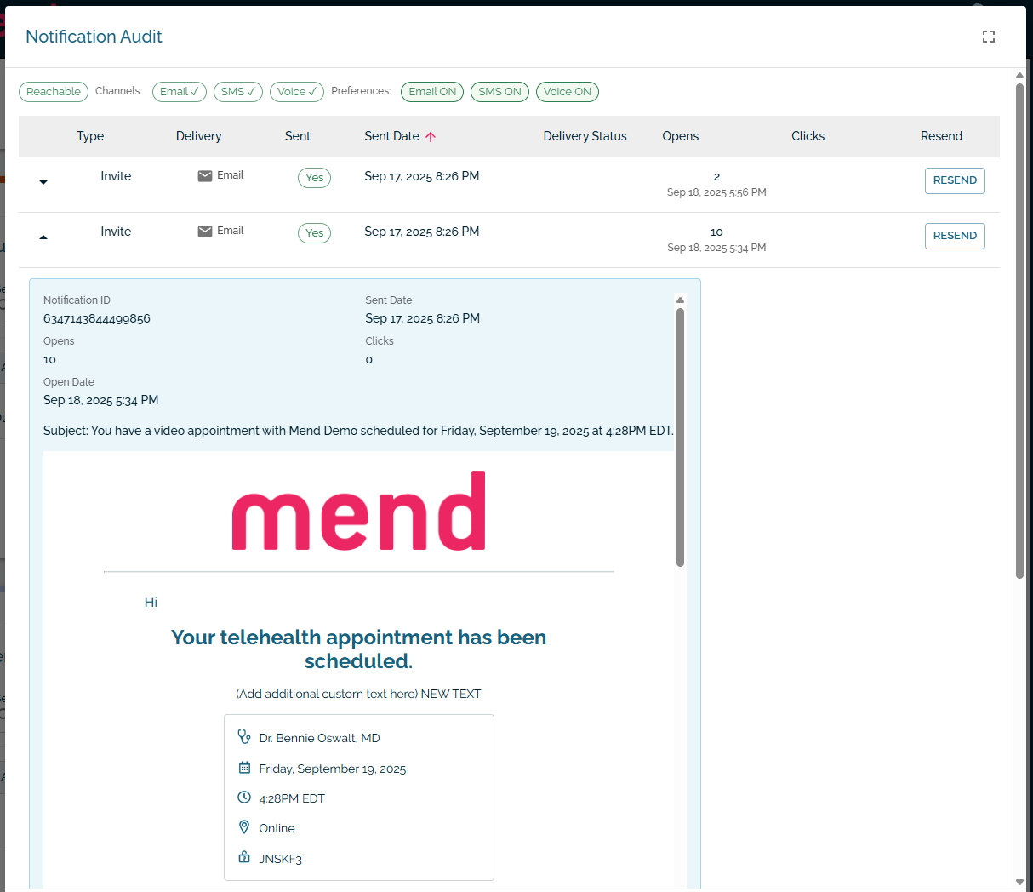
Task: Click the dialog scroll down arrow
Action: [1019, 882]
